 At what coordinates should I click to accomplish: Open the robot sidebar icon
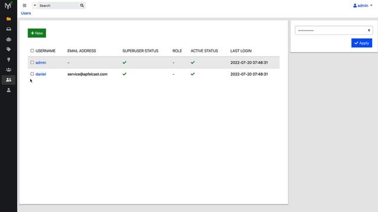[x=9, y=39]
